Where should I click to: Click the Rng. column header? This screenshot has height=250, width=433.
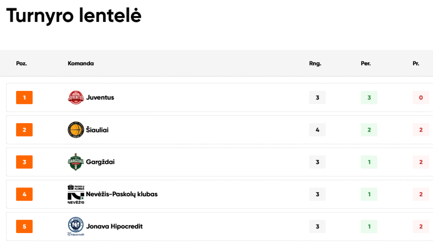click(x=315, y=63)
